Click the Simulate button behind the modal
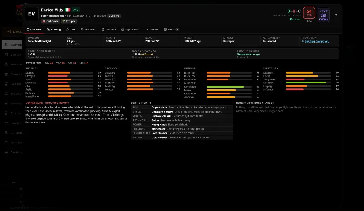Image resolution: width=364 pixels, height=211 pixels. point(12,31)
